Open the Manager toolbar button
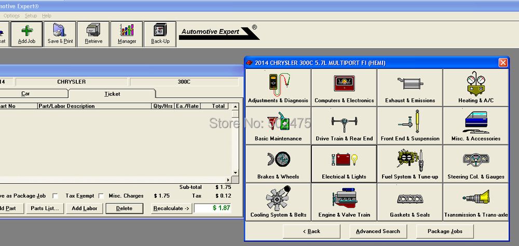Screen dimensions: 519x246 coord(127,34)
